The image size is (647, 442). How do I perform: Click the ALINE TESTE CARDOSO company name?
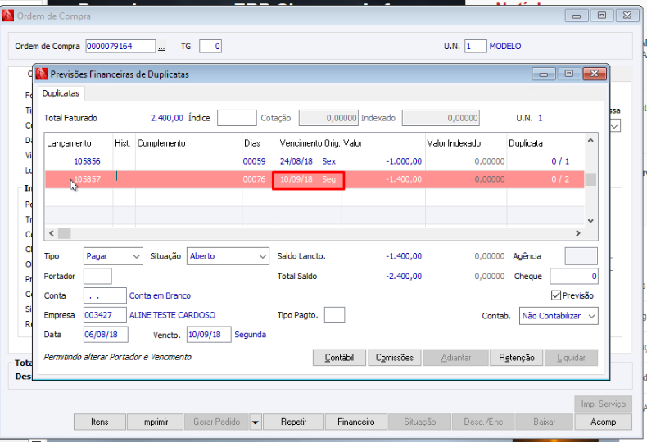(173, 315)
